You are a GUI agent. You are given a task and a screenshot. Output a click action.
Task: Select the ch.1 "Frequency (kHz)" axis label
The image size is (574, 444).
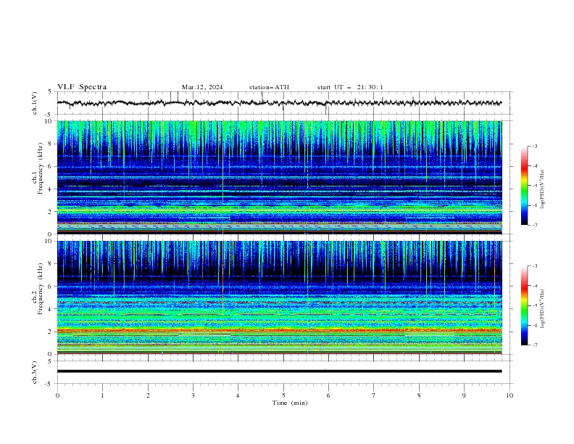pos(40,168)
